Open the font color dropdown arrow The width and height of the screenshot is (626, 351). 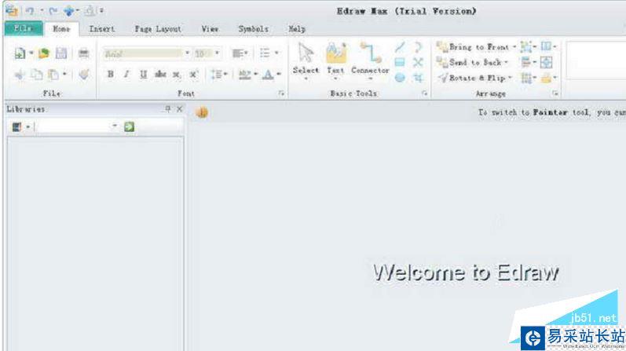click(279, 75)
